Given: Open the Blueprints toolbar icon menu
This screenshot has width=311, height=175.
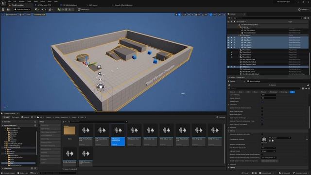Looking at the screenshot, I should pyautogui.click(x=43, y=9).
